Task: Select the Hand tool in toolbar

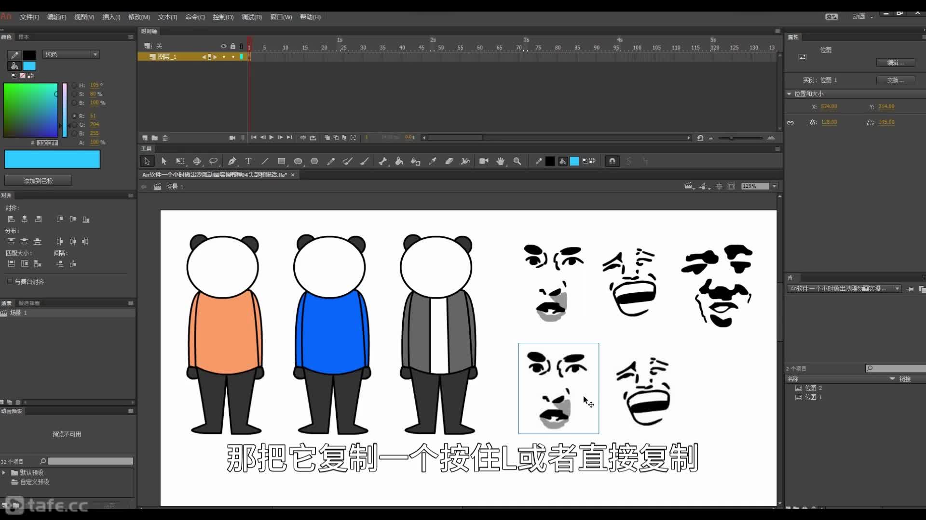Action: coord(500,161)
